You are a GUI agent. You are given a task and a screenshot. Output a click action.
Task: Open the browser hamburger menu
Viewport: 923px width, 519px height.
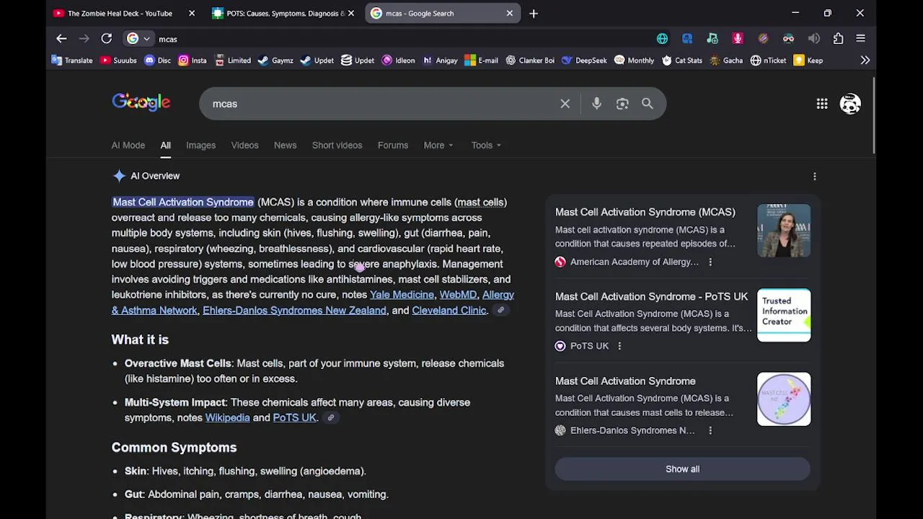[x=860, y=39]
